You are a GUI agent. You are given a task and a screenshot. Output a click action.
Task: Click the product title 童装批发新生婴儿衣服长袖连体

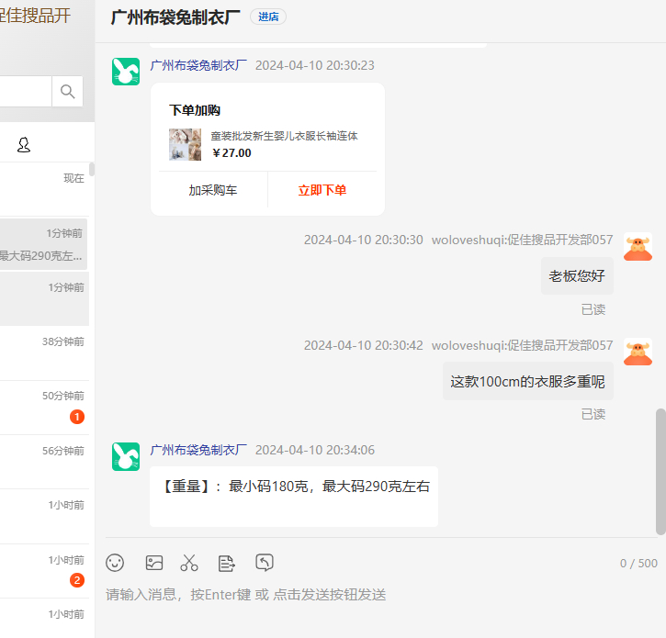(284, 136)
